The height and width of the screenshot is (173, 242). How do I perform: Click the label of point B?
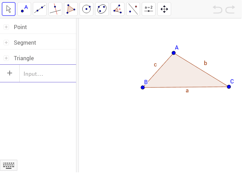(x=146, y=82)
